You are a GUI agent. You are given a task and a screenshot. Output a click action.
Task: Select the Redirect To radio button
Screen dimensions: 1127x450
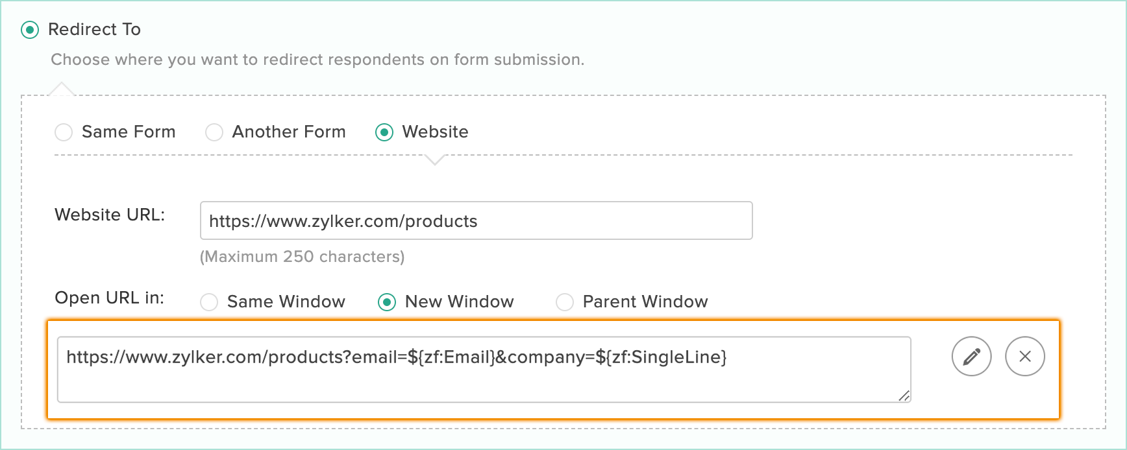[30, 30]
